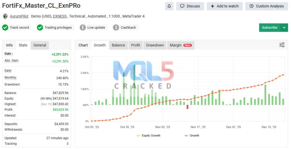291x149 pixels.
Task: Click the +2,291.50% absolute gain value
Action: (60, 61)
